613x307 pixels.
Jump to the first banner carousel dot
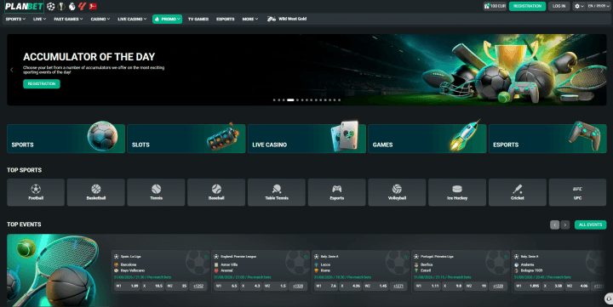[x=274, y=100]
